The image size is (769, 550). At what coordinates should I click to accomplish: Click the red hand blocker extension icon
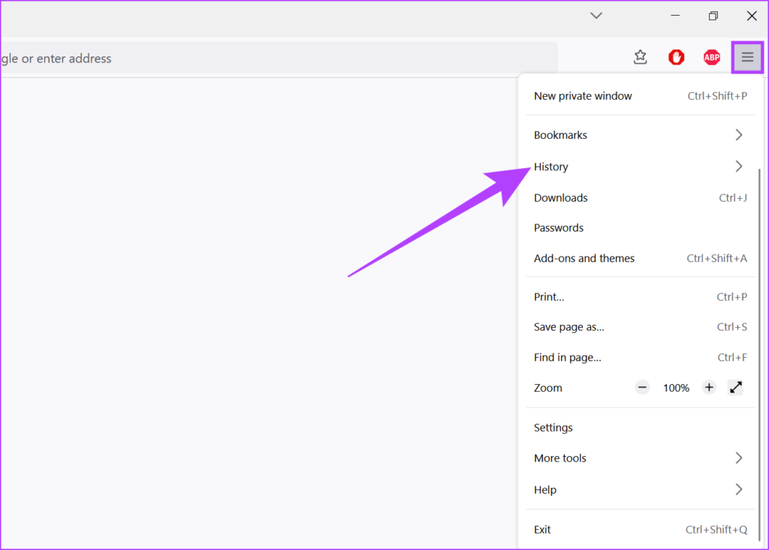pyautogui.click(x=676, y=57)
